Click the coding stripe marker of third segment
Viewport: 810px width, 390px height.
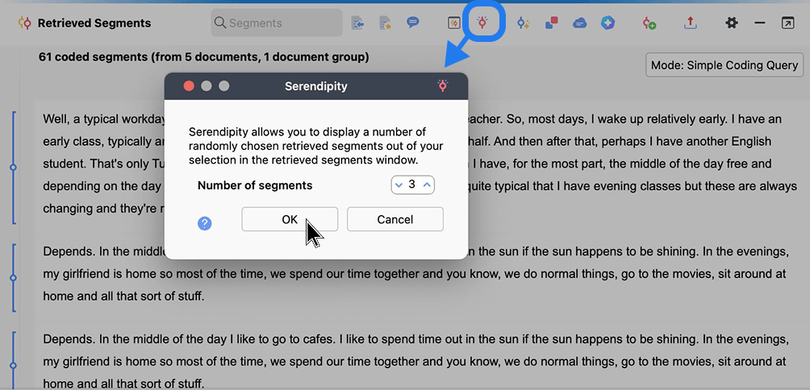pos(14,365)
